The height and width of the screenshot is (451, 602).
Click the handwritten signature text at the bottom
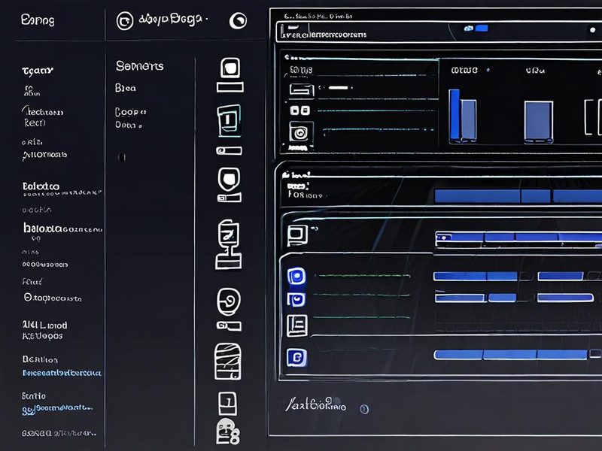coord(315,404)
